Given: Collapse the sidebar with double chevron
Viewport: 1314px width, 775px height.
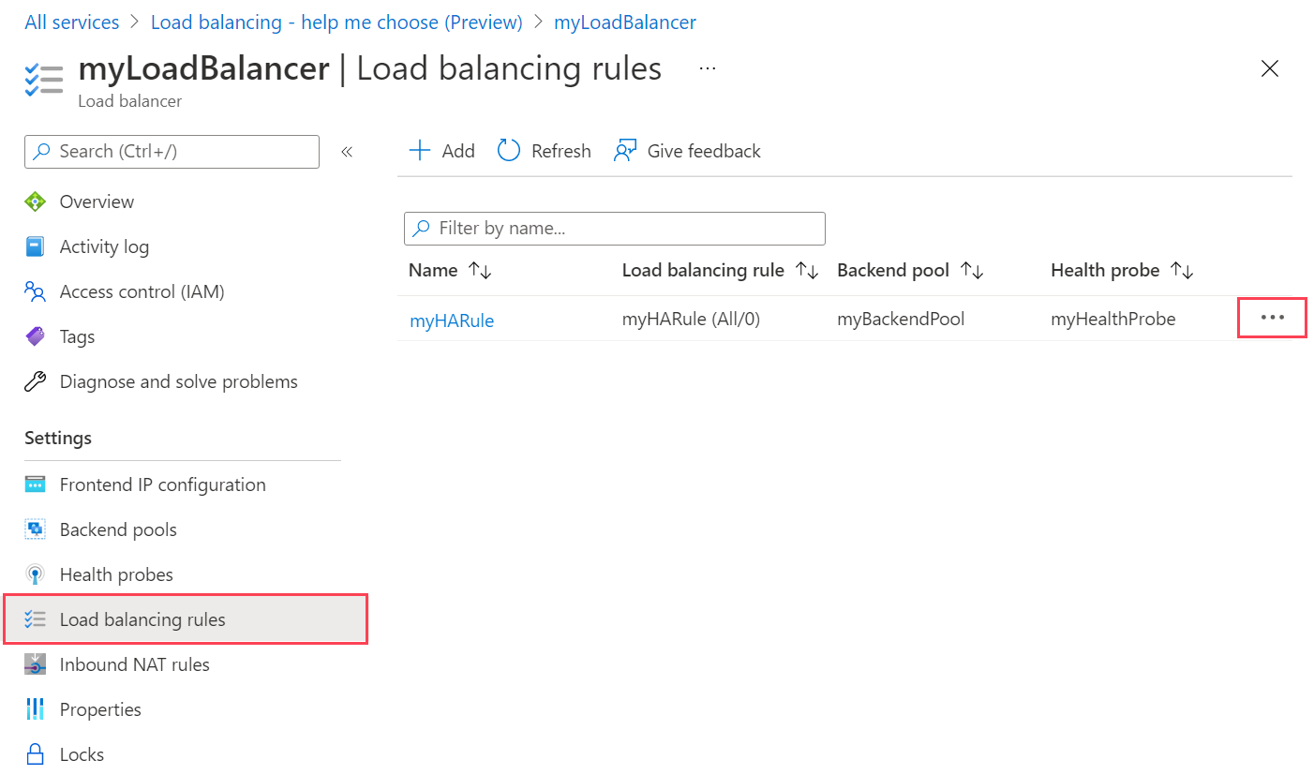Looking at the screenshot, I should point(347,152).
